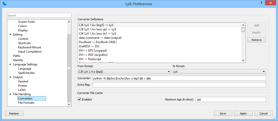This screenshot has height=121, width=278.
Task: Open the Input Completion preferences page
Action: (x=30, y=52)
